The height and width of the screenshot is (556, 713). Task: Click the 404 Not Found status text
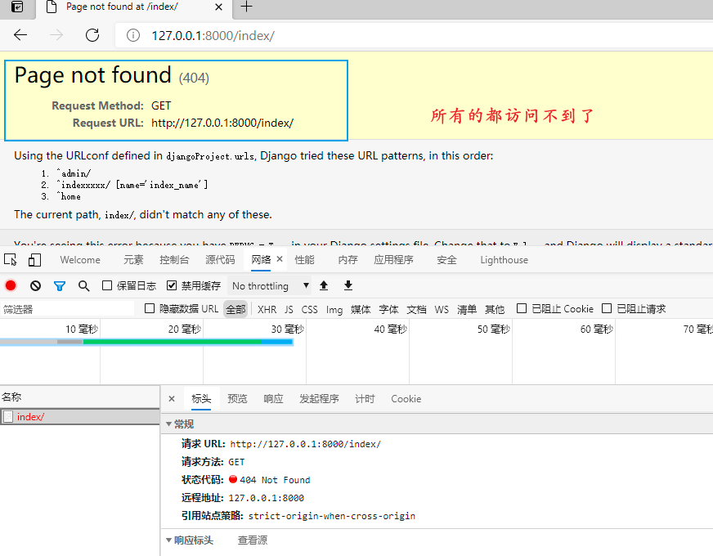275,480
